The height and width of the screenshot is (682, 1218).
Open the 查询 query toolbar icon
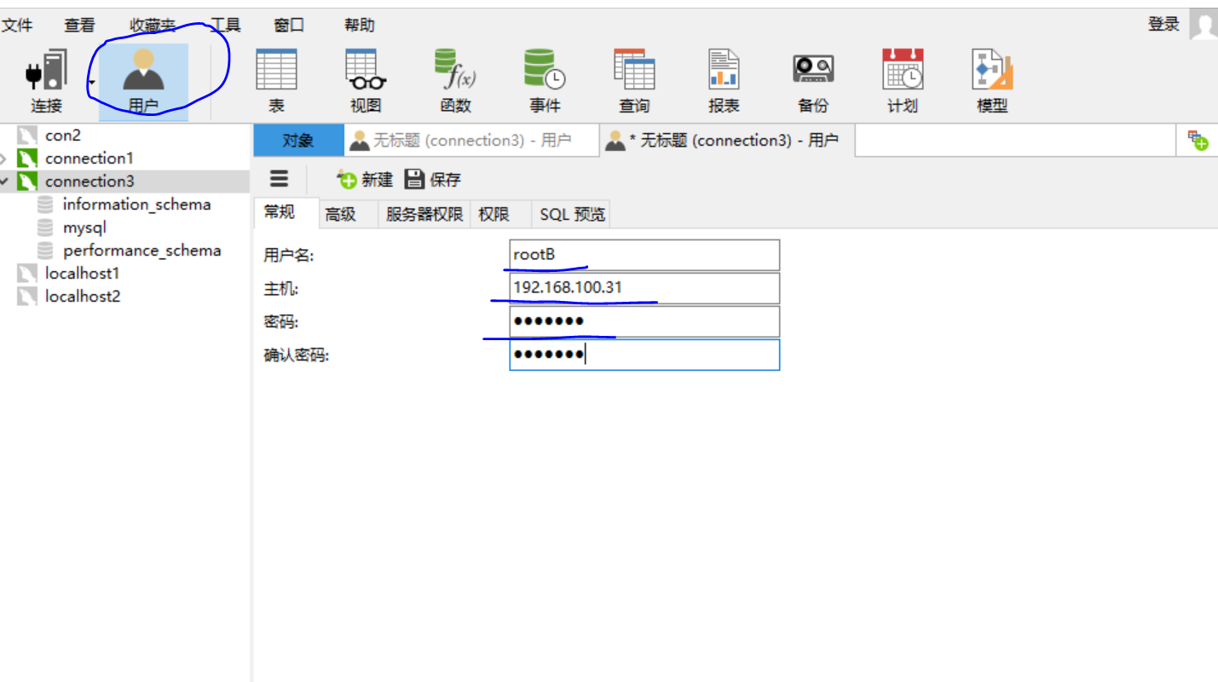click(x=634, y=82)
